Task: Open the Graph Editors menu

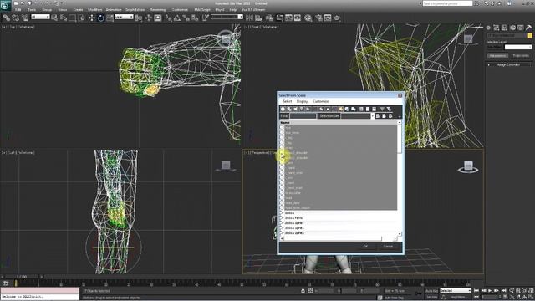Action: pyautogui.click(x=135, y=9)
